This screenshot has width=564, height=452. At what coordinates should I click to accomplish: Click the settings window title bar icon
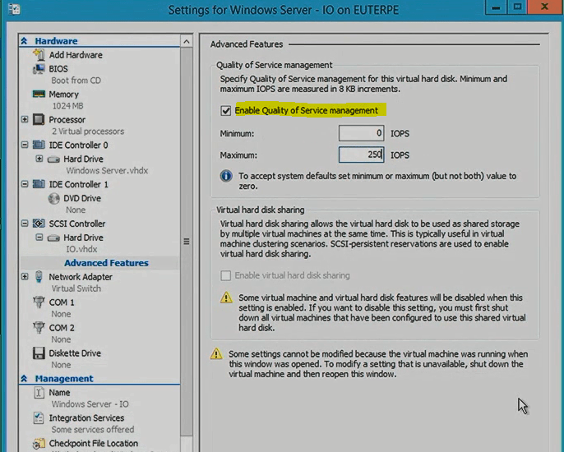coord(14,9)
